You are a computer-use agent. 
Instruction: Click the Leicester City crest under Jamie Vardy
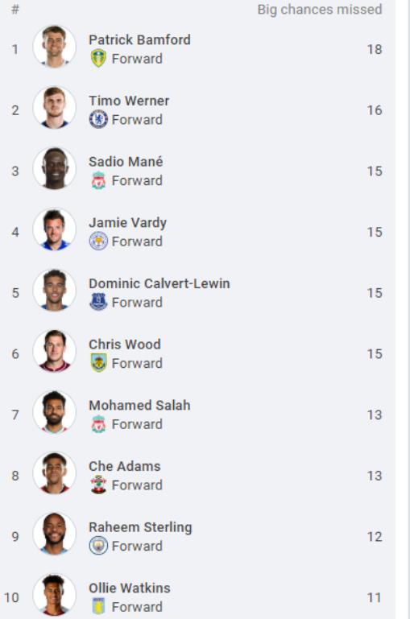click(98, 241)
